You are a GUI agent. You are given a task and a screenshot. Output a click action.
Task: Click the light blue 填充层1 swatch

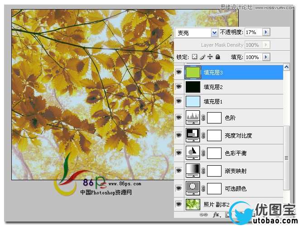pyautogui.click(x=193, y=101)
